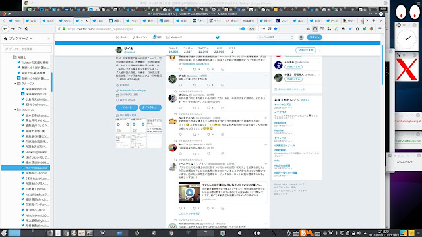Close the bookmarks sidebar with X
The width and height of the screenshot is (422, 237).
click(49, 39)
